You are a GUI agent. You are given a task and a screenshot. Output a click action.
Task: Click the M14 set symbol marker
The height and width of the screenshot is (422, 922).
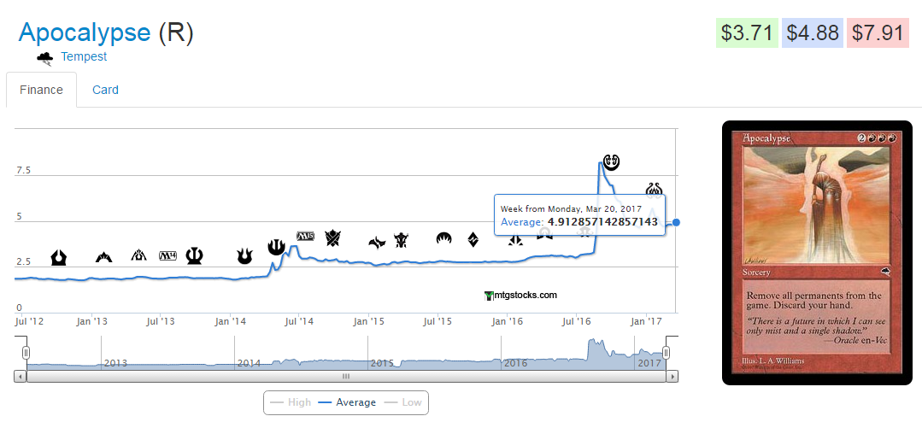(168, 255)
